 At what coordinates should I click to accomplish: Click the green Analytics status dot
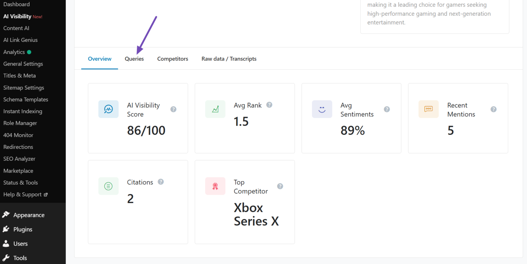coord(29,52)
